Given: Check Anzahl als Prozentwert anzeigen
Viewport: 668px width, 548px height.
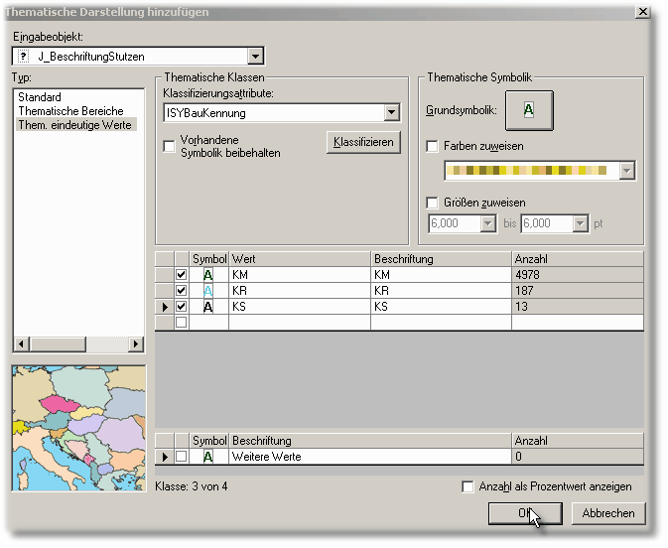Looking at the screenshot, I should point(468,486).
